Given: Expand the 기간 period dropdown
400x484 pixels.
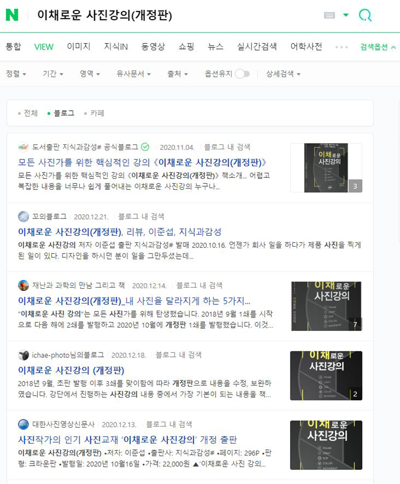Looking at the screenshot, I should (x=53, y=74).
